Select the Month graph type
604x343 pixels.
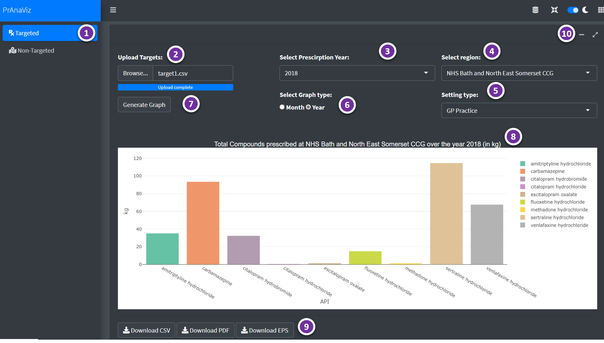(x=282, y=107)
